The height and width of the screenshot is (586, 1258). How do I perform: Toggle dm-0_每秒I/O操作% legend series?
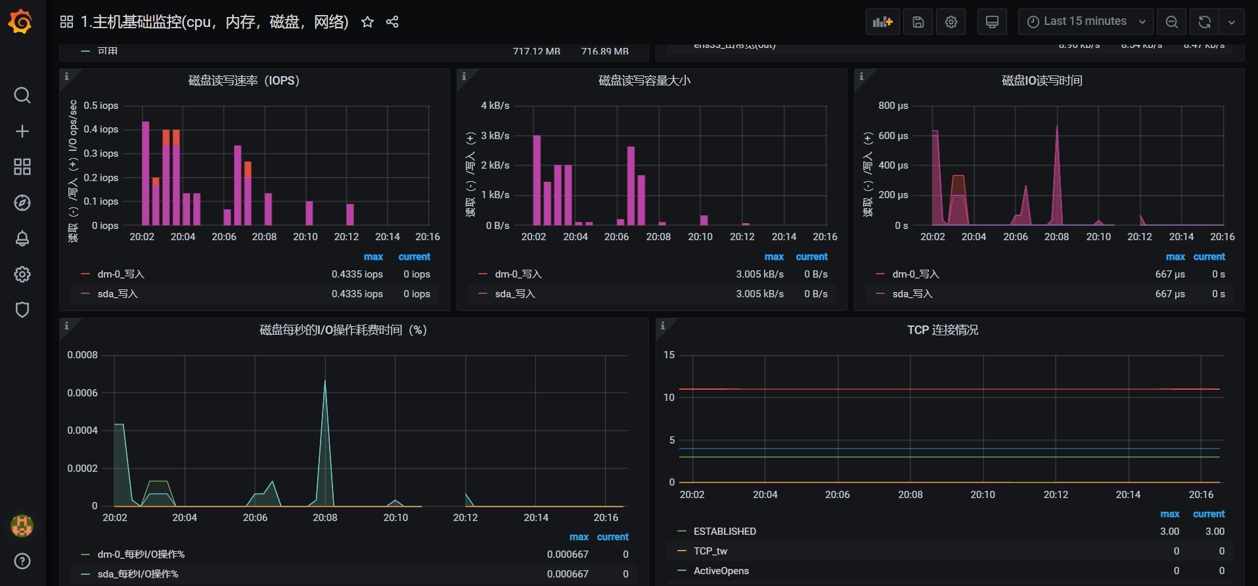coord(141,555)
